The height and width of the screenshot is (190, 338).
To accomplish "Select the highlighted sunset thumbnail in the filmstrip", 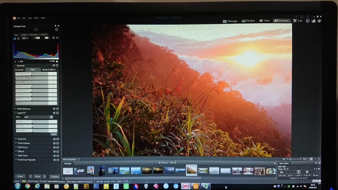I will (191, 171).
